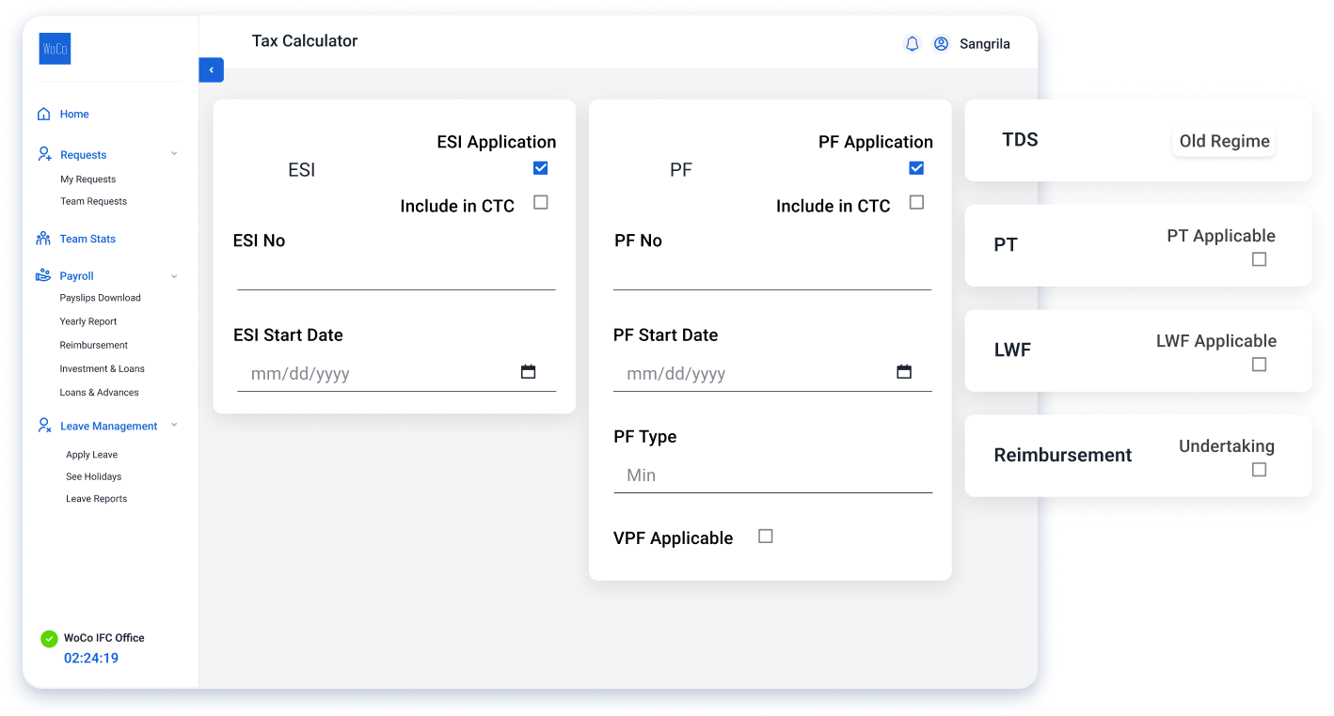Open Leave Reports page
Image resolution: width=1334 pixels, height=716 pixels.
96,499
